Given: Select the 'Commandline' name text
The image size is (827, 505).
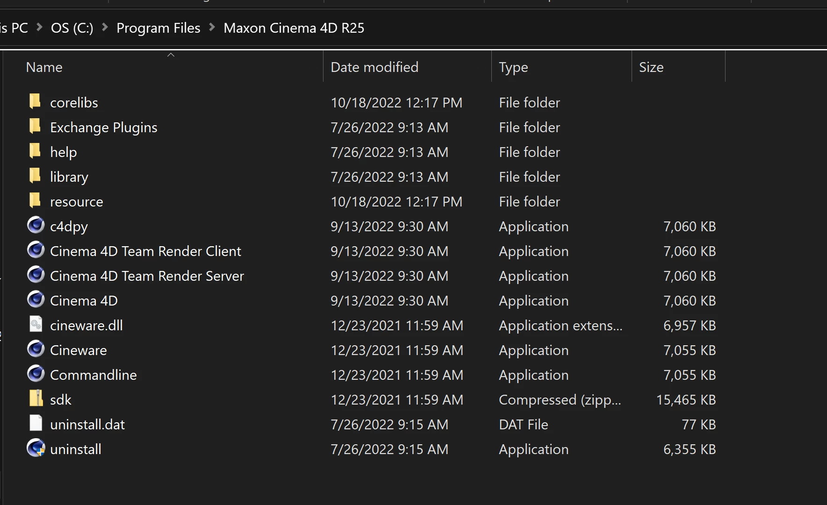Looking at the screenshot, I should (x=93, y=375).
